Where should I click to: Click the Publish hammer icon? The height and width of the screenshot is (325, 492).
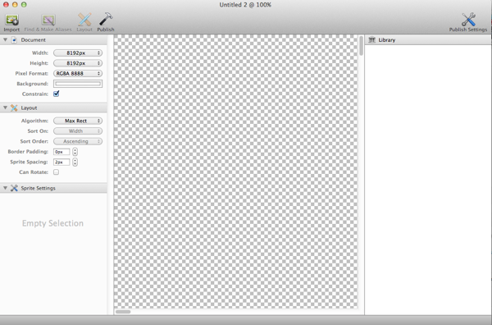point(106,20)
